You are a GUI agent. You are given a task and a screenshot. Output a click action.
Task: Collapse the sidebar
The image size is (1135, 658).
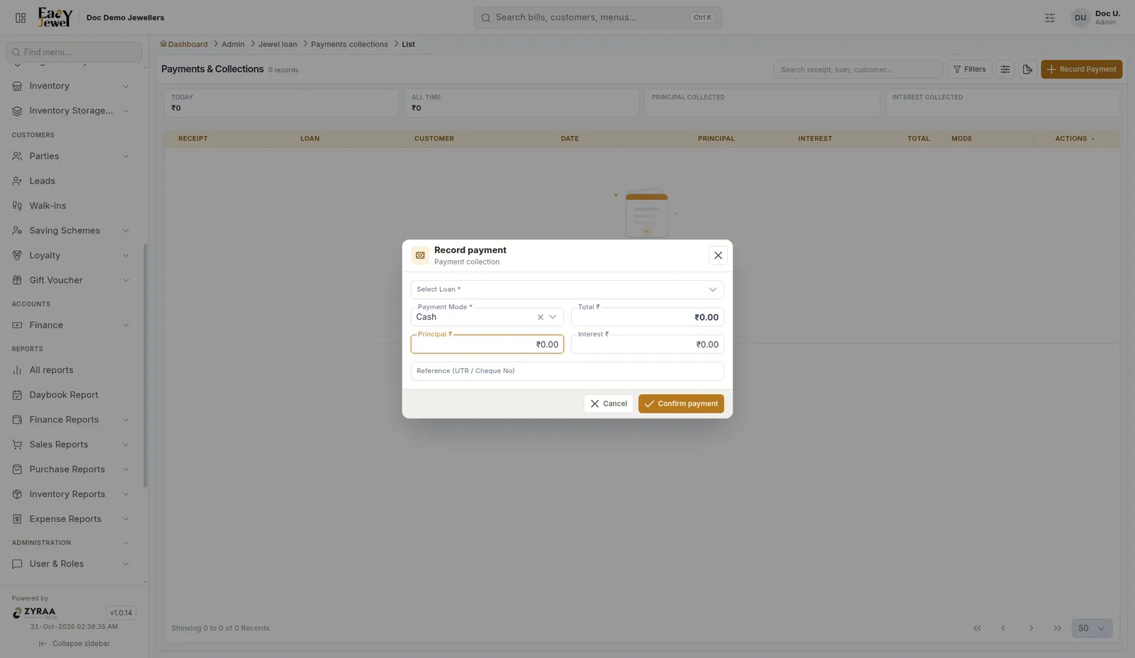74,644
